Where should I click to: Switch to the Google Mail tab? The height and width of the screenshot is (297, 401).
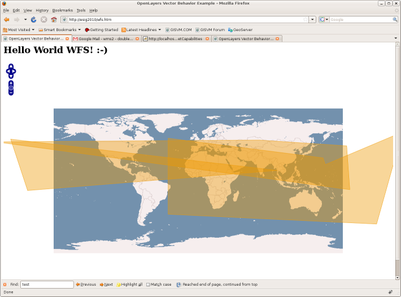tap(105, 39)
